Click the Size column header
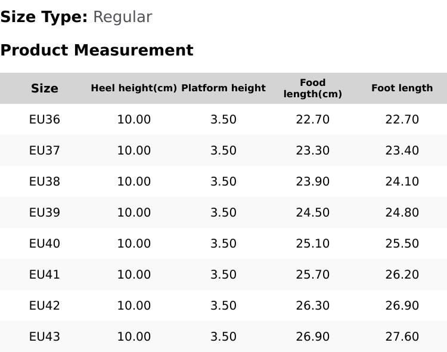The width and height of the screenshot is (447, 352). tap(45, 88)
